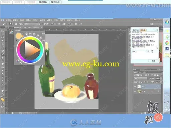Open the Help menu in Photoshop
This screenshot has height=128, width=171.
[x=77, y=20]
